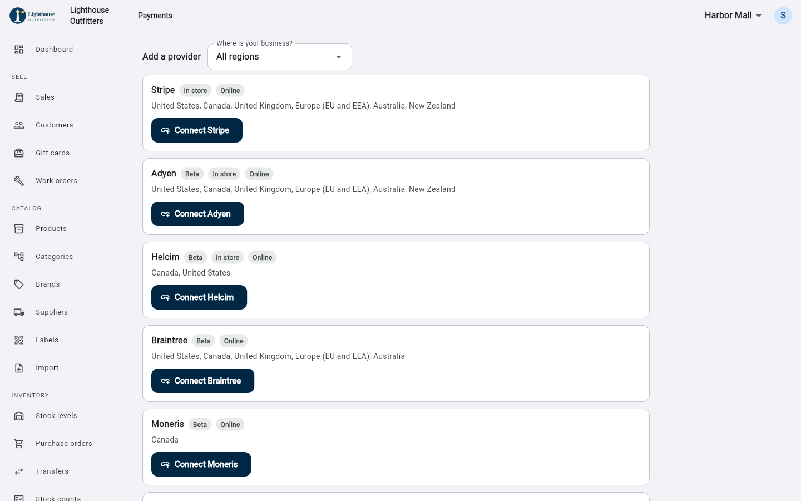801x501 pixels.
Task: Click the Suppliers truck icon
Action: click(19, 312)
